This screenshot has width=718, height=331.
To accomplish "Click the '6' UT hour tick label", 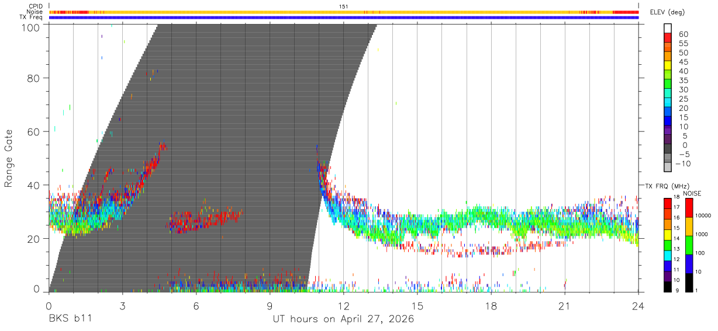I will coord(196,306).
